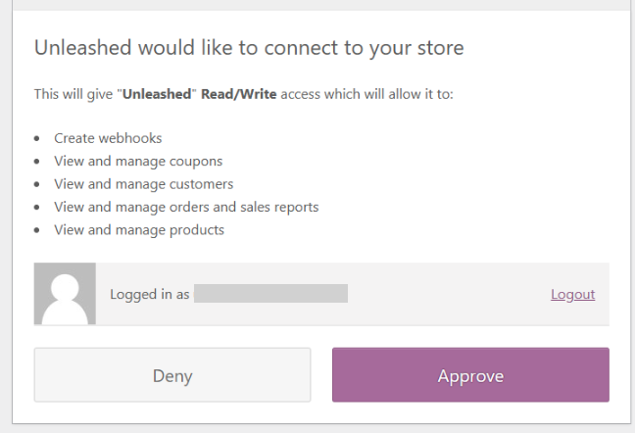
Task: Select the View and manage customers text
Action: click(x=144, y=184)
